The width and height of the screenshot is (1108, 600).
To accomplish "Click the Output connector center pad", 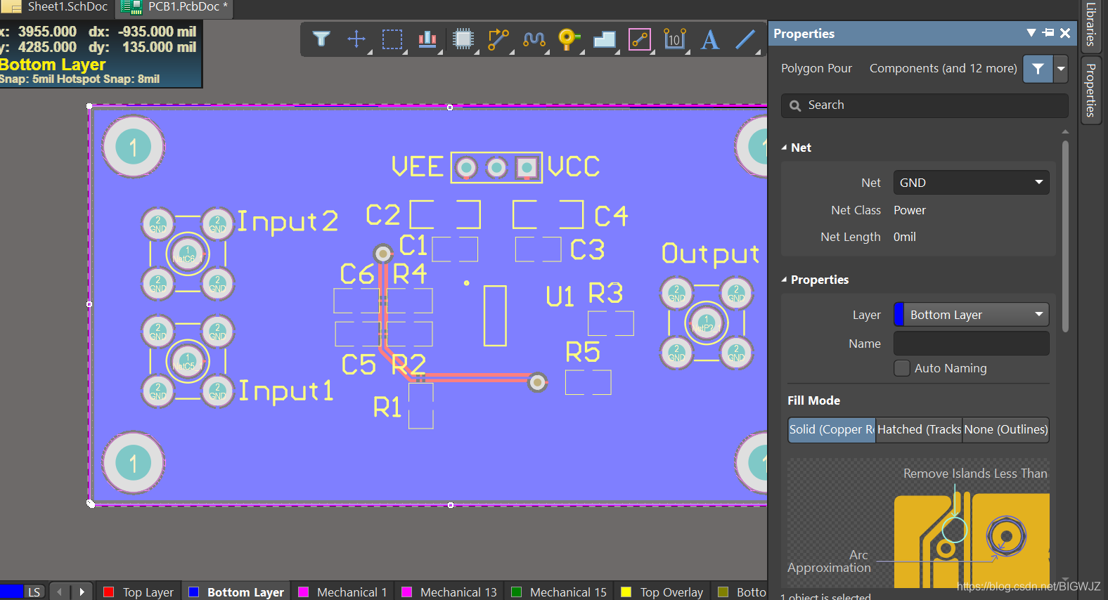I will point(707,323).
